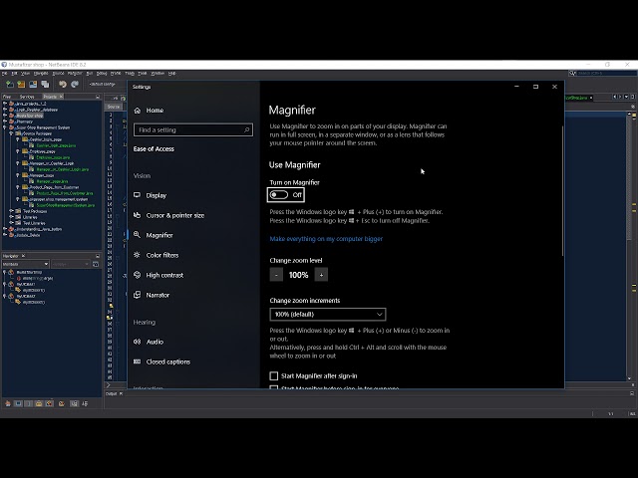Toggle Show Inherited Members in Navigator
638x478 pixels.
click(x=8, y=403)
